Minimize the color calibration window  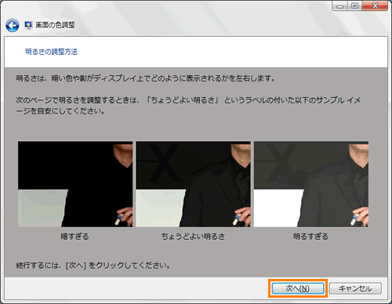(339, 5)
